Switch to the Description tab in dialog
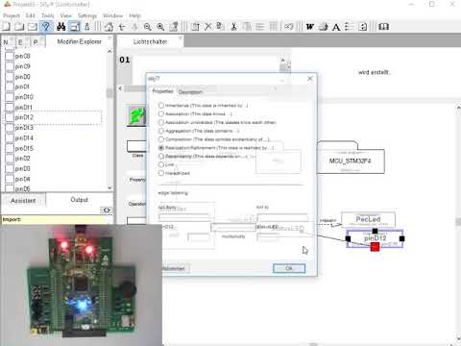The image size is (461, 346). point(190,92)
